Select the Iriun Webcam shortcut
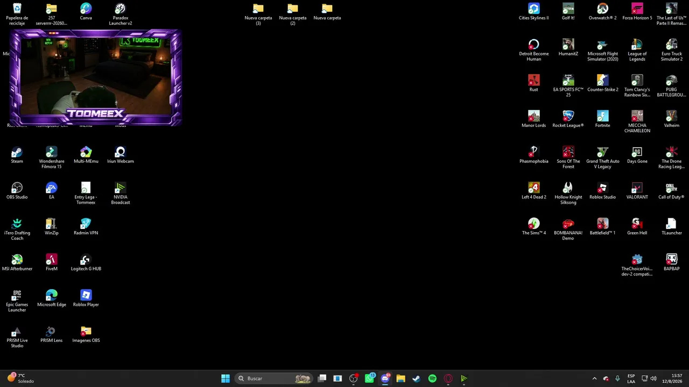 coord(121,155)
